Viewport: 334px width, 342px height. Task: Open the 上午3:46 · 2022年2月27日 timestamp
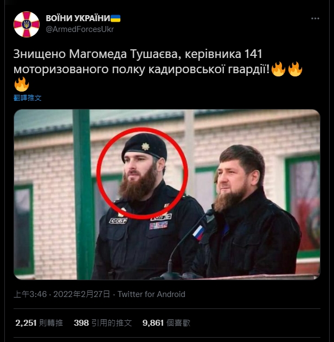(62, 294)
